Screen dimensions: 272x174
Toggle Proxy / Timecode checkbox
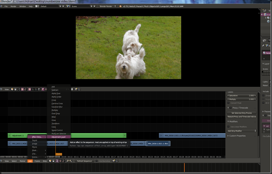(231, 108)
